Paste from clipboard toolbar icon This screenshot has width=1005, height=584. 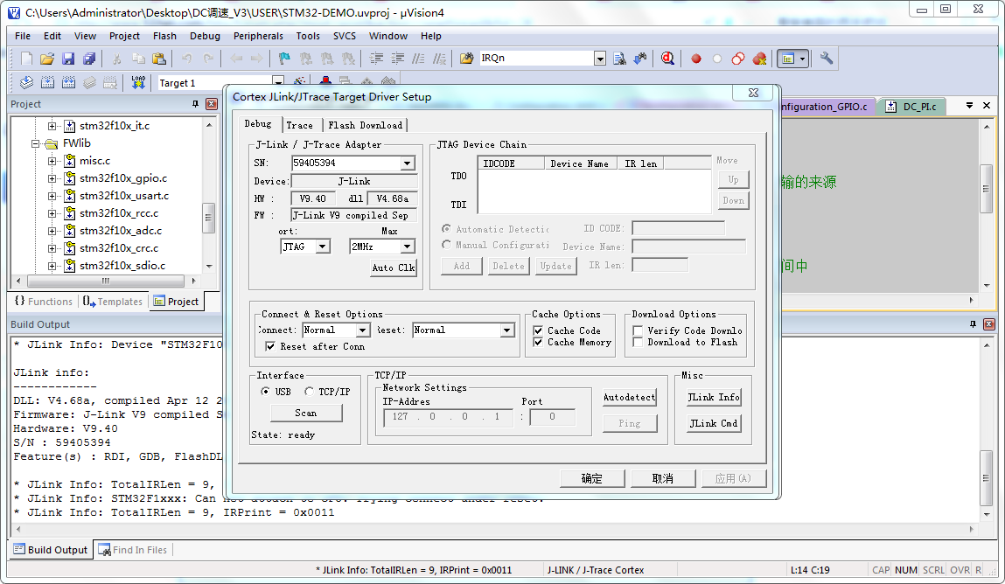pos(159,59)
